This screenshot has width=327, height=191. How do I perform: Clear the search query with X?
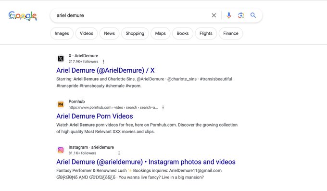214,15
